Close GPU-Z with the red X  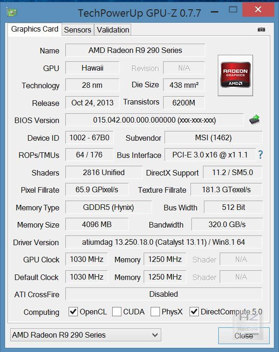(x=258, y=9)
